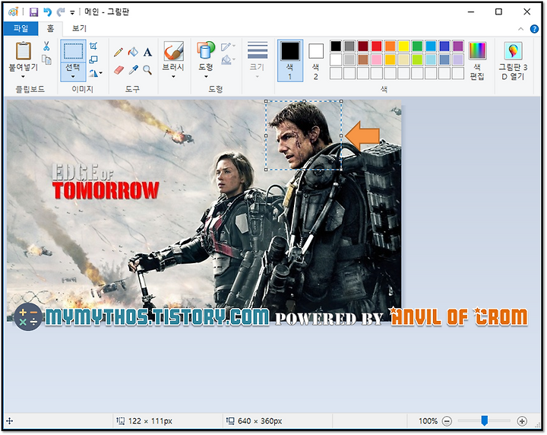Open the Rotate or flip dropdown
547x435 pixels.
point(95,73)
